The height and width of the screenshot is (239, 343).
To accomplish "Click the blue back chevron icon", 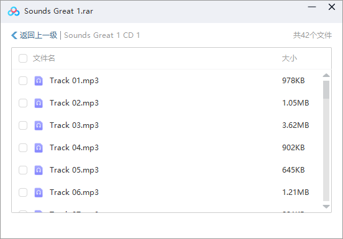I will point(14,35).
